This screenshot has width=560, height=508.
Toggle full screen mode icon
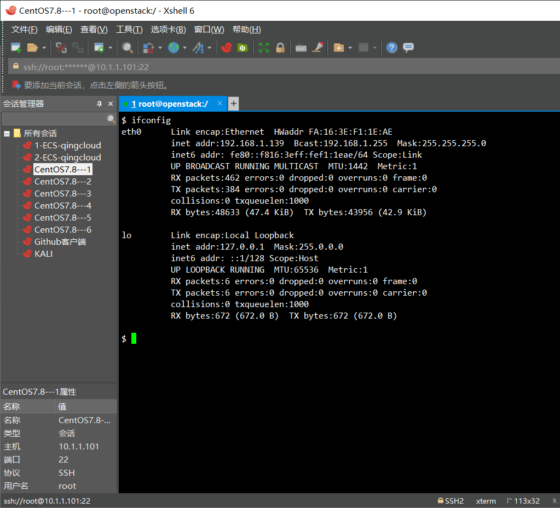coord(264,48)
